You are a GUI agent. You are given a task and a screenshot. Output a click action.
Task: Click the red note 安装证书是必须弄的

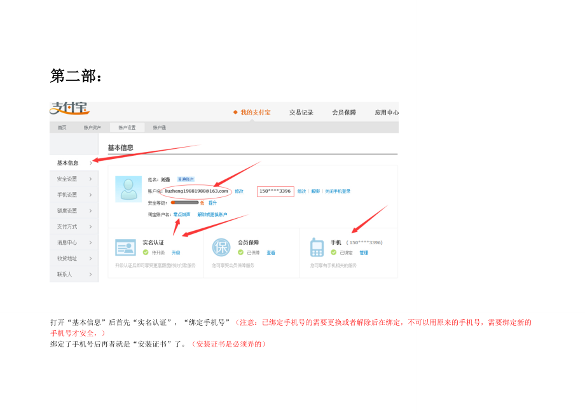pyautogui.click(x=229, y=344)
